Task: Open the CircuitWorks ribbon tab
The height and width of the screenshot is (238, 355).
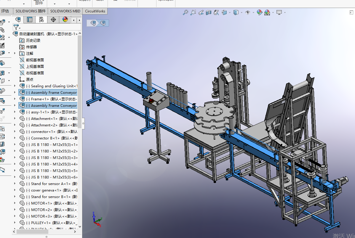Action: 95,11
